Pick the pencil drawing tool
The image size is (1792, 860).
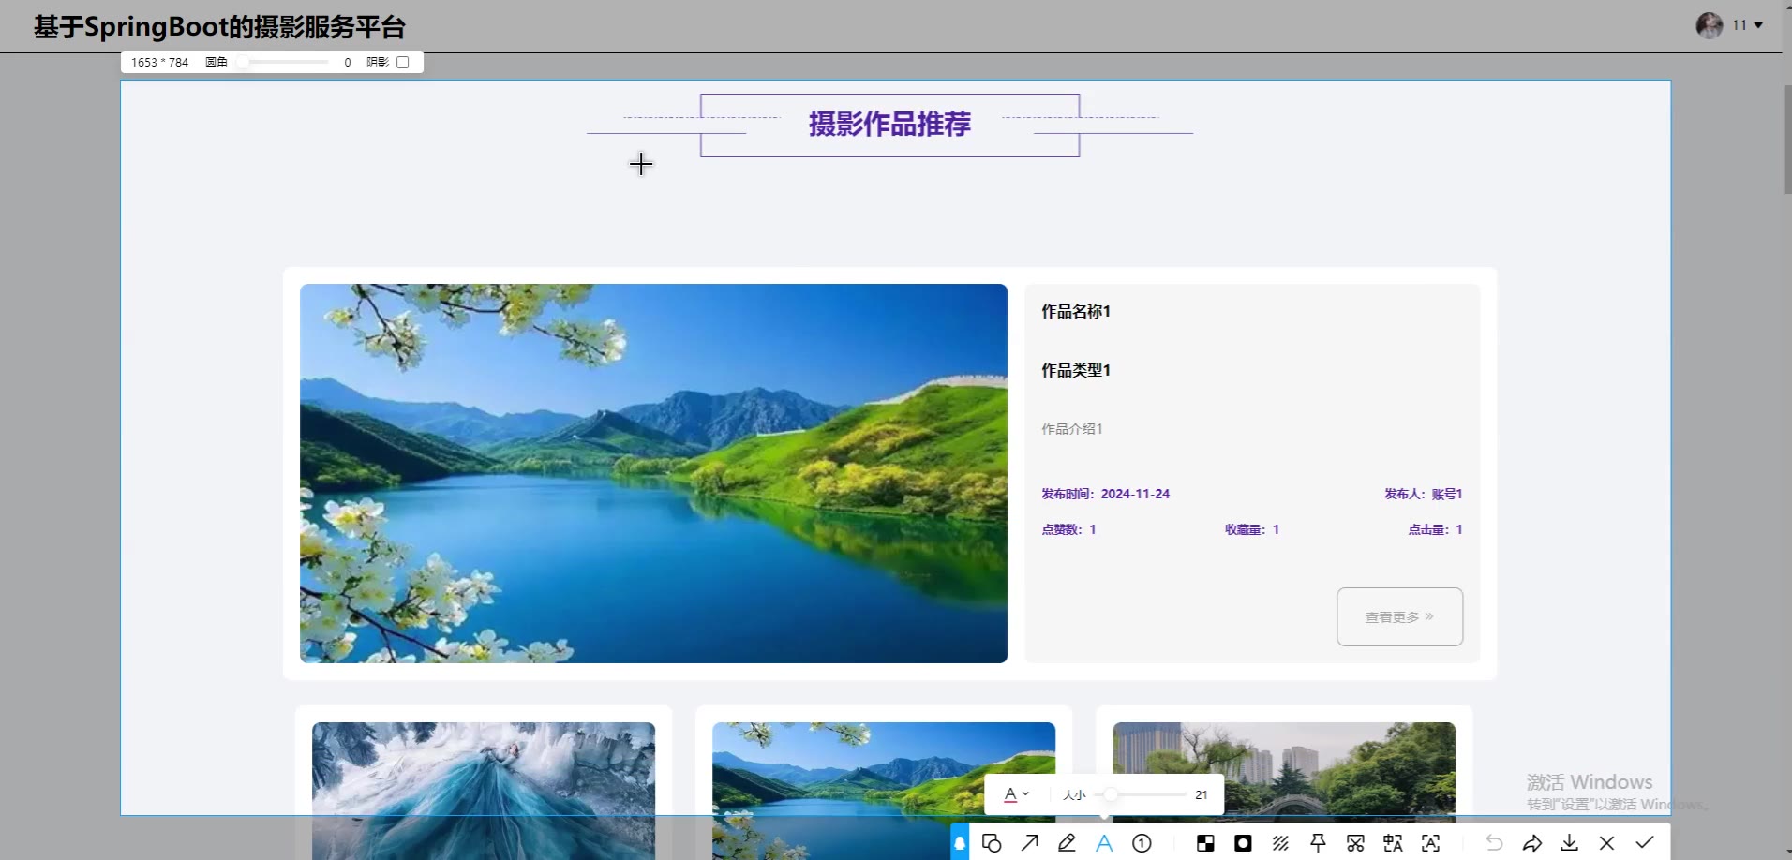coord(1067,843)
